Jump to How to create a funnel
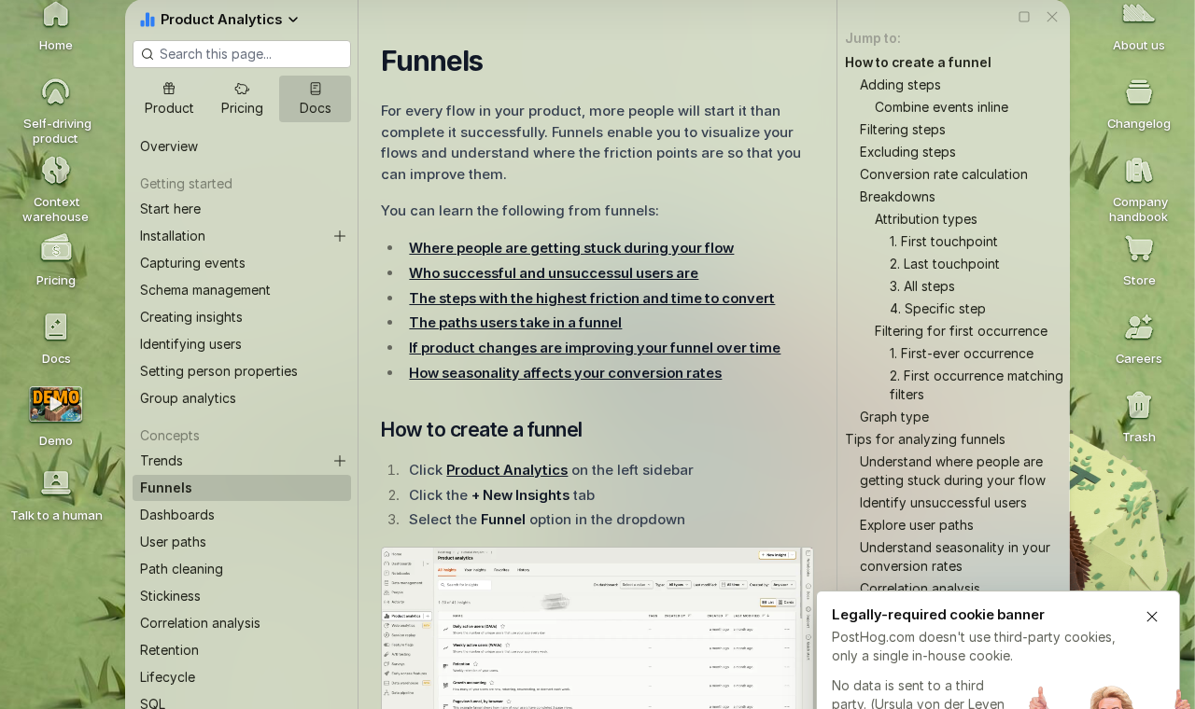 [918, 63]
